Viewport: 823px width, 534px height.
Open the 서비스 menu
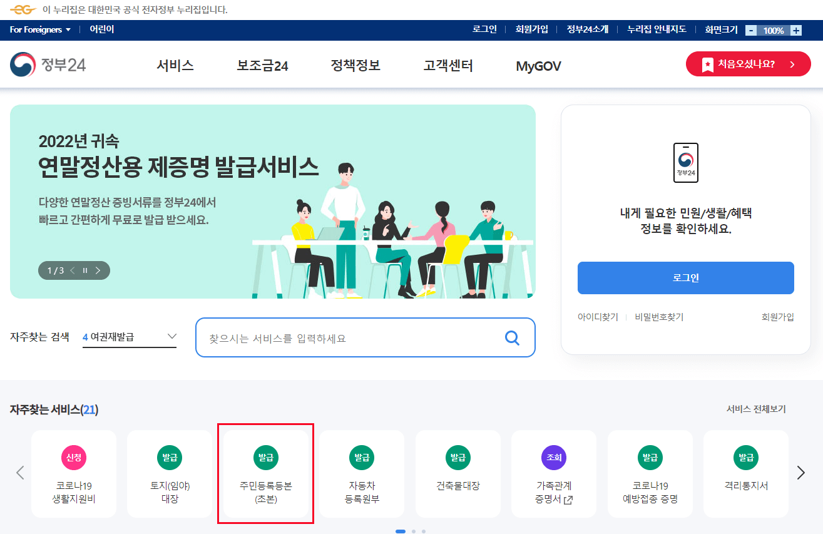click(x=175, y=65)
